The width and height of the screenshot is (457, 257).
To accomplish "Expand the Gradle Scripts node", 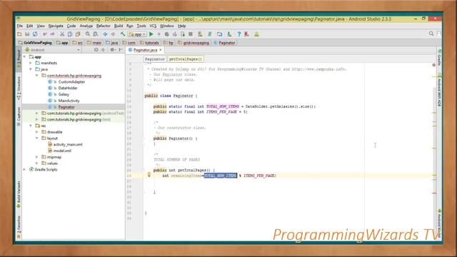I will [x=24, y=170].
